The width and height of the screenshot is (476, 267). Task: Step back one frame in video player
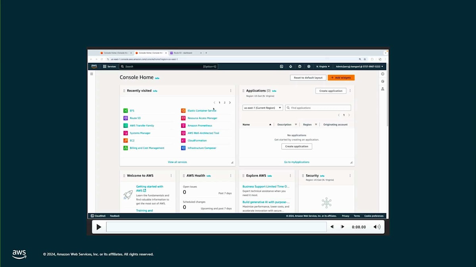(x=332, y=227)
